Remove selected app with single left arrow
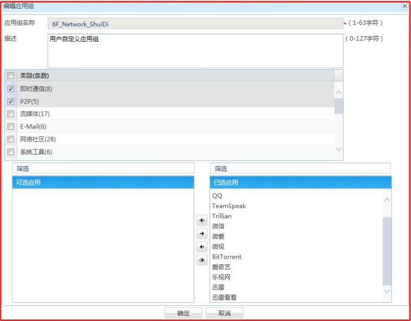This screenshot has width=411, height=321. coord(202,247)
